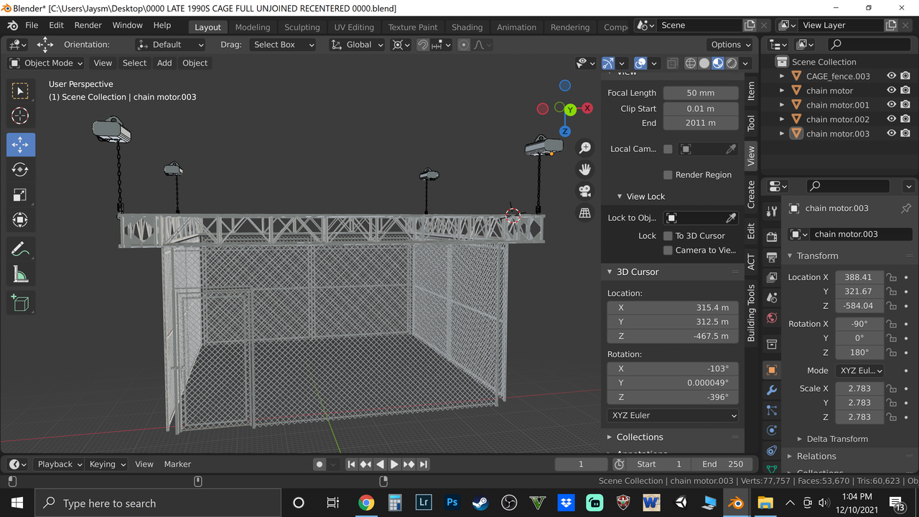Open the Item sidebar tab
This screenshot has width=919, height=517.
tap(751, 90)
